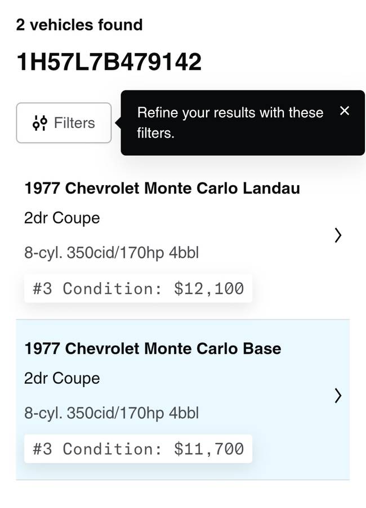Click the 2 vehicles found label
Screen dimensions: 366x508
pos(79,25)
